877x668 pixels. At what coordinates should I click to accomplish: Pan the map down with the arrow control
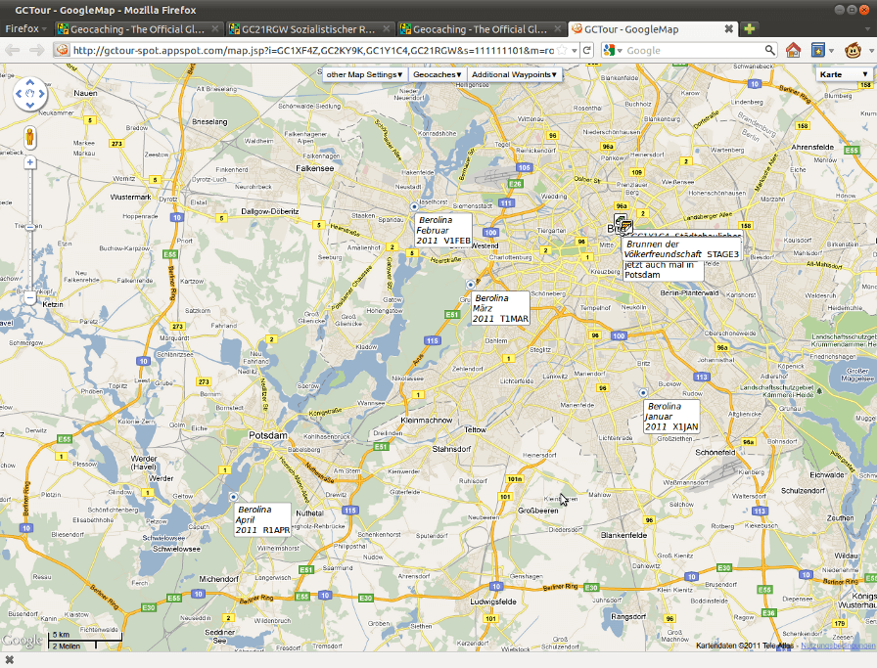click(29, 105)
